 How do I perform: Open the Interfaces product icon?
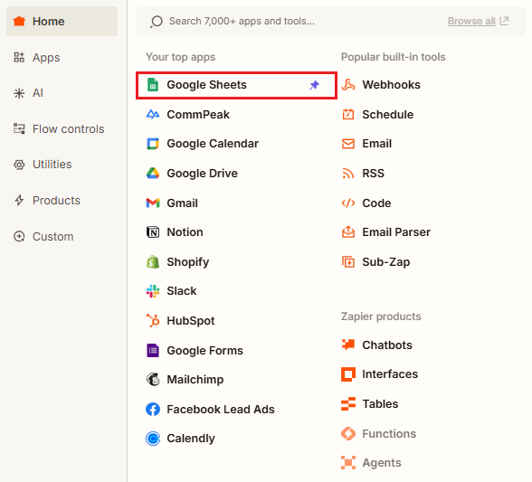(x=348, y=374)
